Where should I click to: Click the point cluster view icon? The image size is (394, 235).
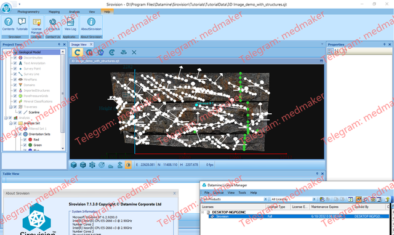(x=92, y=165)
